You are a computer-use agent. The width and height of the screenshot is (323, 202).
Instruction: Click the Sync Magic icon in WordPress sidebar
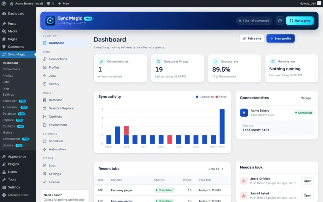click(4, 54)
